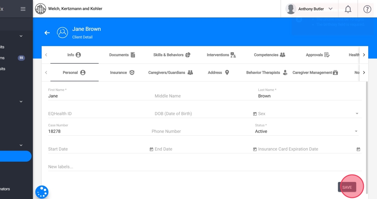Click the Middle Name input field
Screen dimensions: 377x199
(202, 96)
